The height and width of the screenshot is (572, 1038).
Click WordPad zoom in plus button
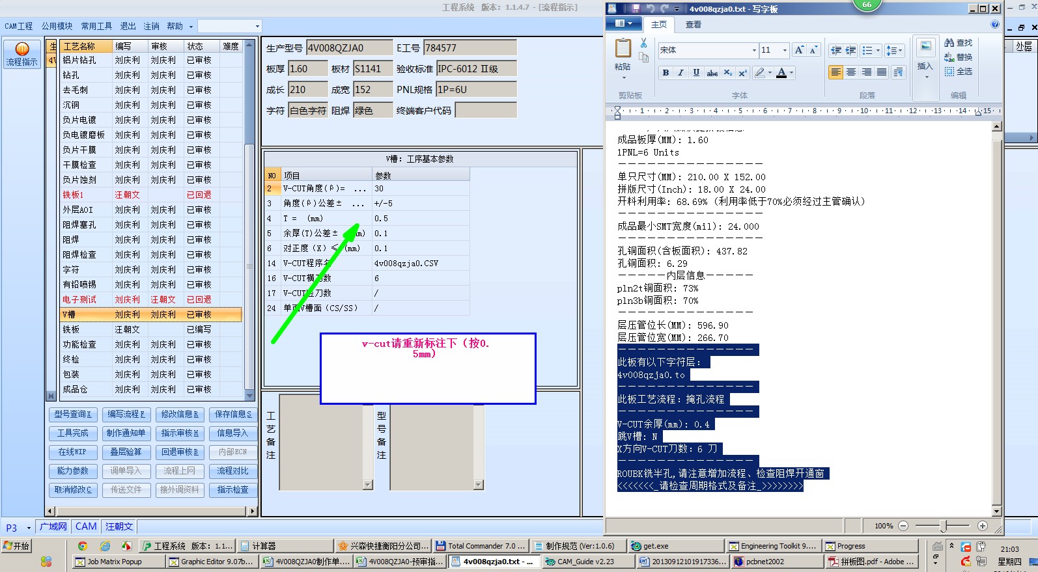[x=983, y=526]
